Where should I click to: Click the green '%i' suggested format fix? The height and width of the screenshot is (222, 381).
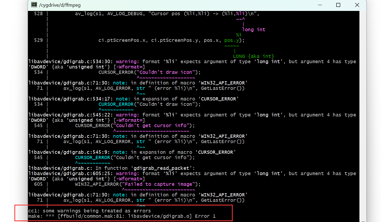tap(239, 35)
